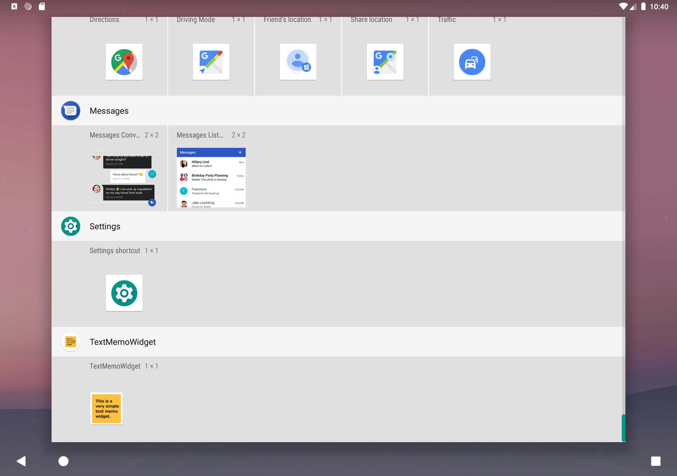This screenshot has height=476, width=677.
Task: Select the Driving Mode widget icon
Action: (211, 62)
